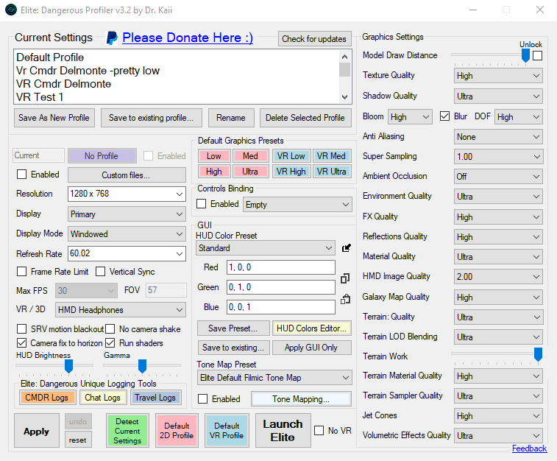Uncheck the Blur checkbox
557x461 pixels.
pyautogui.click(x=444, y=116)
